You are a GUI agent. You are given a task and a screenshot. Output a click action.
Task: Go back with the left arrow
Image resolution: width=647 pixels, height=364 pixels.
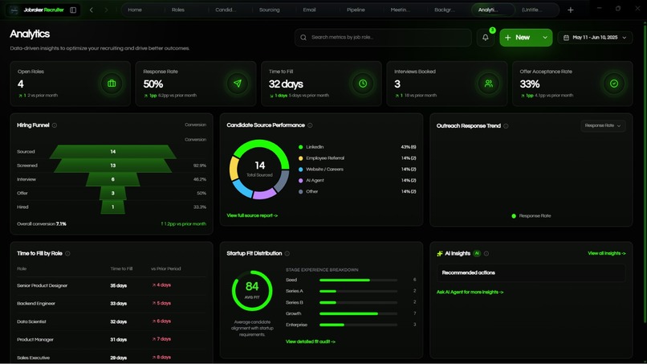click(x=92, y=10)
